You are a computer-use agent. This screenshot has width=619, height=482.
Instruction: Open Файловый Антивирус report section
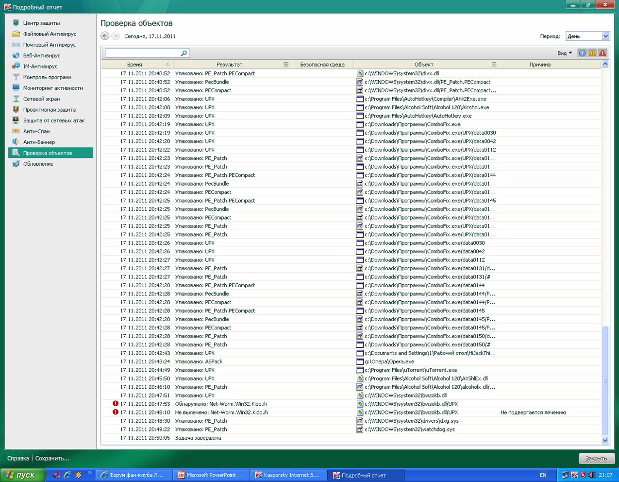pos(50,34)
